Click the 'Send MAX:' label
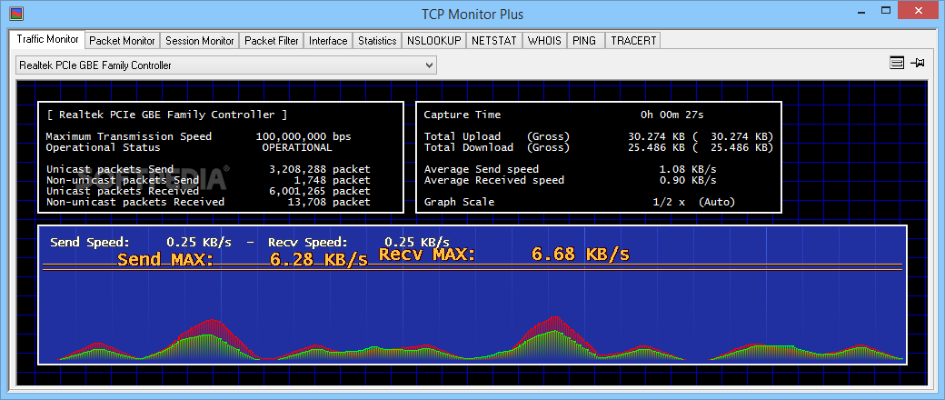The image size is (945, 400). [x=165, y=259]
